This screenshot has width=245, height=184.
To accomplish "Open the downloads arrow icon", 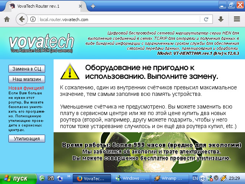I will coord(221,19).
